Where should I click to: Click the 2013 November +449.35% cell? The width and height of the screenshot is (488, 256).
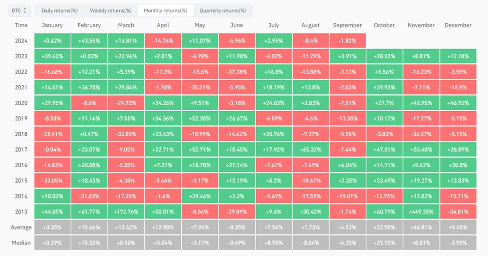coord(421,211)
